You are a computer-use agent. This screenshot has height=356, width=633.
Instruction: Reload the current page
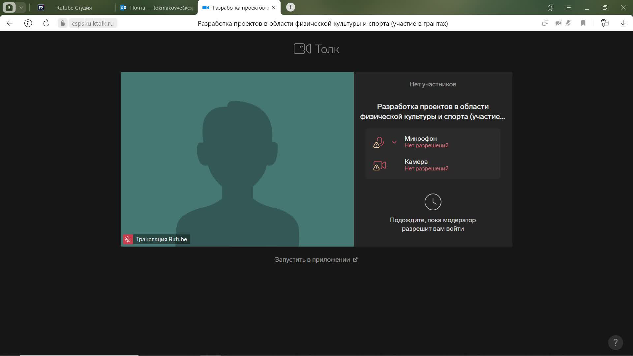(46, 23)
